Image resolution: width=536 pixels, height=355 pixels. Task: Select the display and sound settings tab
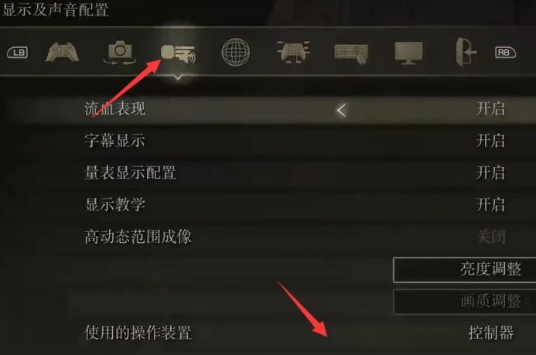point(178,53)
